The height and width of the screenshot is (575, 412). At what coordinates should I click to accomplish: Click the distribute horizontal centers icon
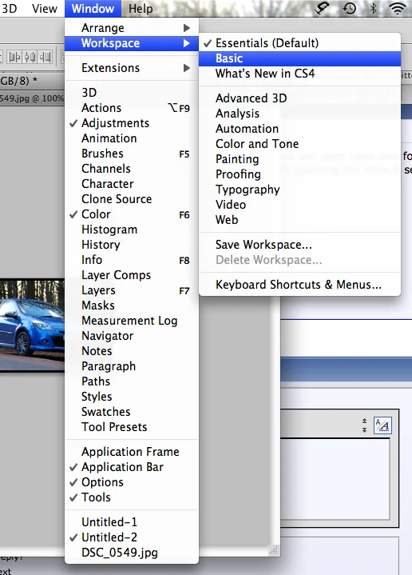[x=30, y=58]
